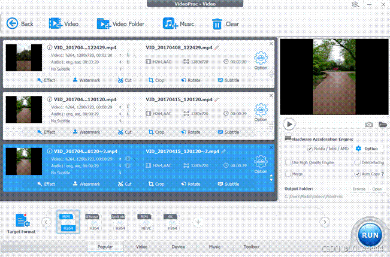This screenshot has width=390, height=257.
Task: Switch to Popular tab
Action: (105, 247)
